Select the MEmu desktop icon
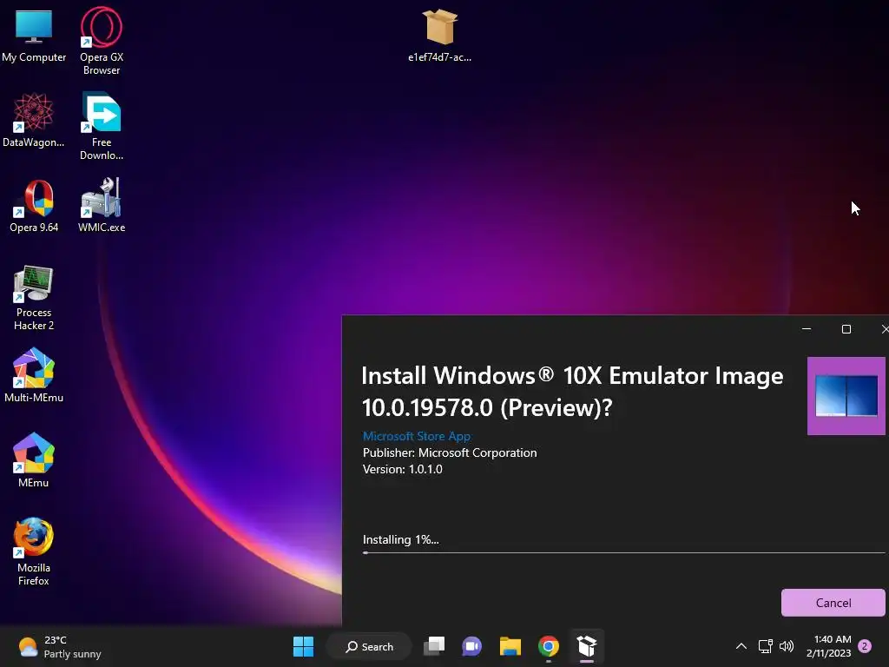This screenshot has width=889, height=667. 34,460
